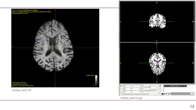Close the layer list panel X icon
Screen dimensions: 196x110
pyautogui.click(x=160, y=86)
